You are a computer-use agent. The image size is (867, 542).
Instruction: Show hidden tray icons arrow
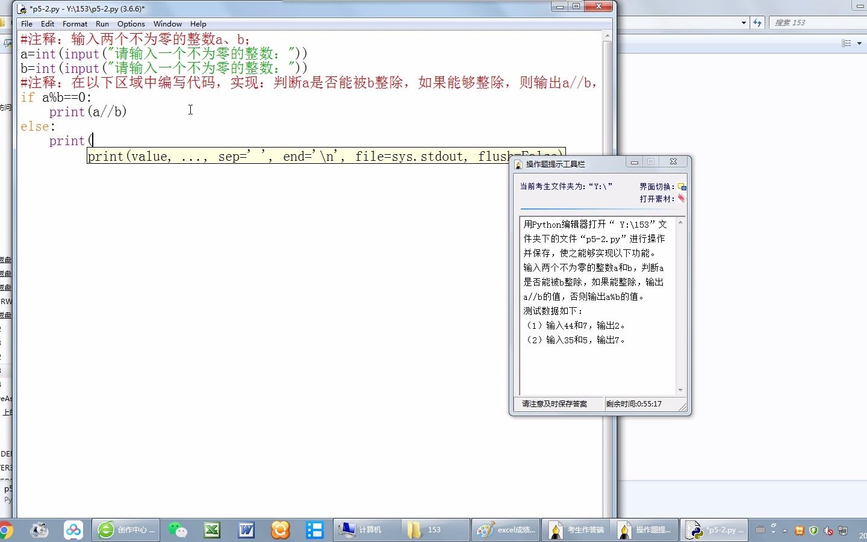click(x=785, y=531)
